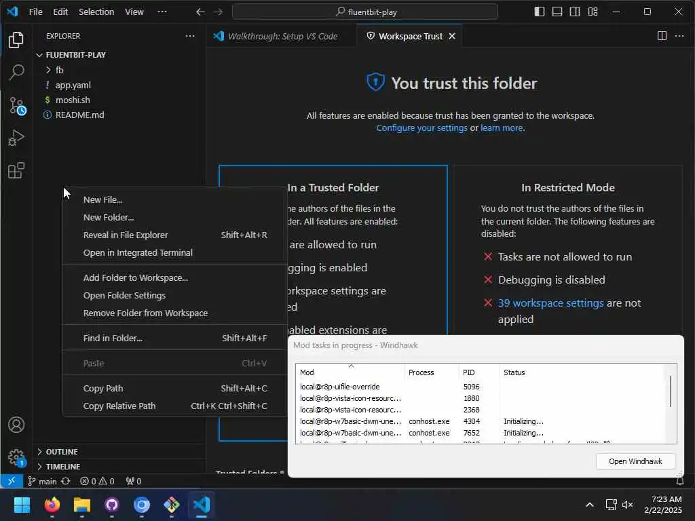Show hidden system tray icons chevron
The height and width of the screenshot is (521, 695).
(x=590, y=505)
